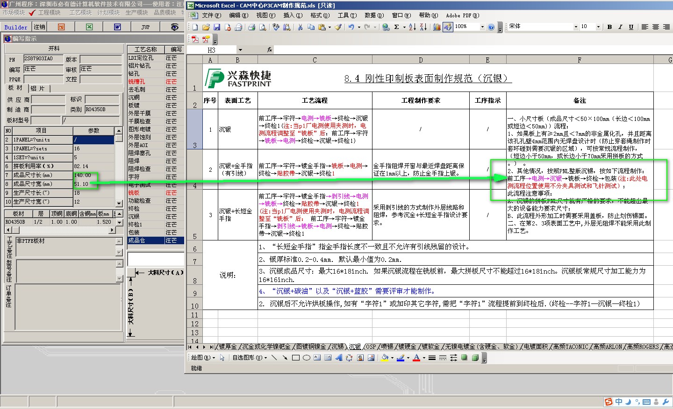Click the Sort Ascending A-Z icon
The image size is (673, 409).
(x=412, y=27)
